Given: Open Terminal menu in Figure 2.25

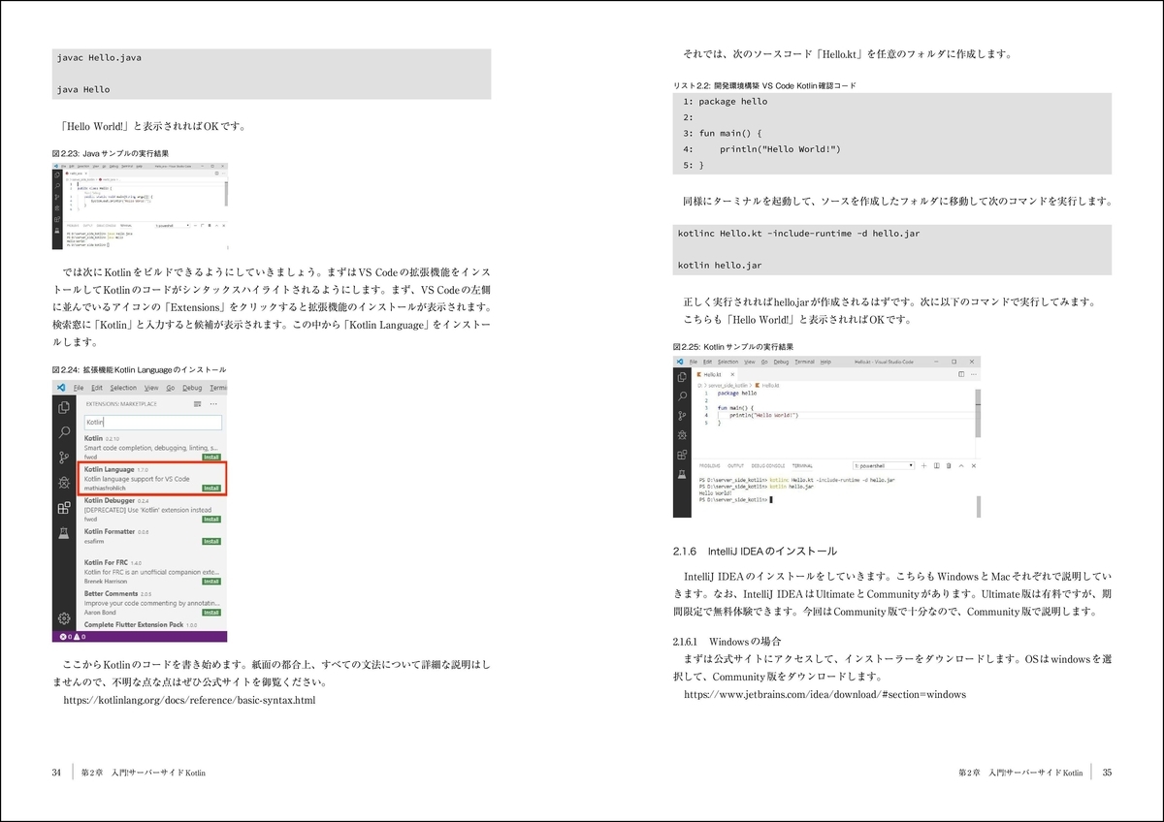Looking at the screenshot, I should click(804, 362).
